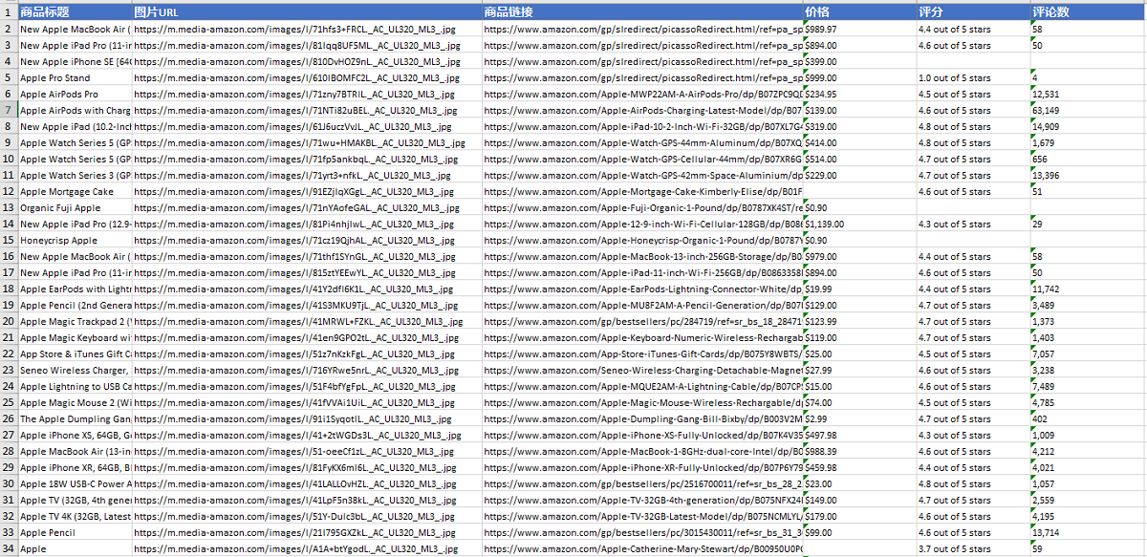Viewport: 1147px width, 557px height.
Task: Click the rating cell 3.7 out of 5 stars
Action: [x=973, y=549]
